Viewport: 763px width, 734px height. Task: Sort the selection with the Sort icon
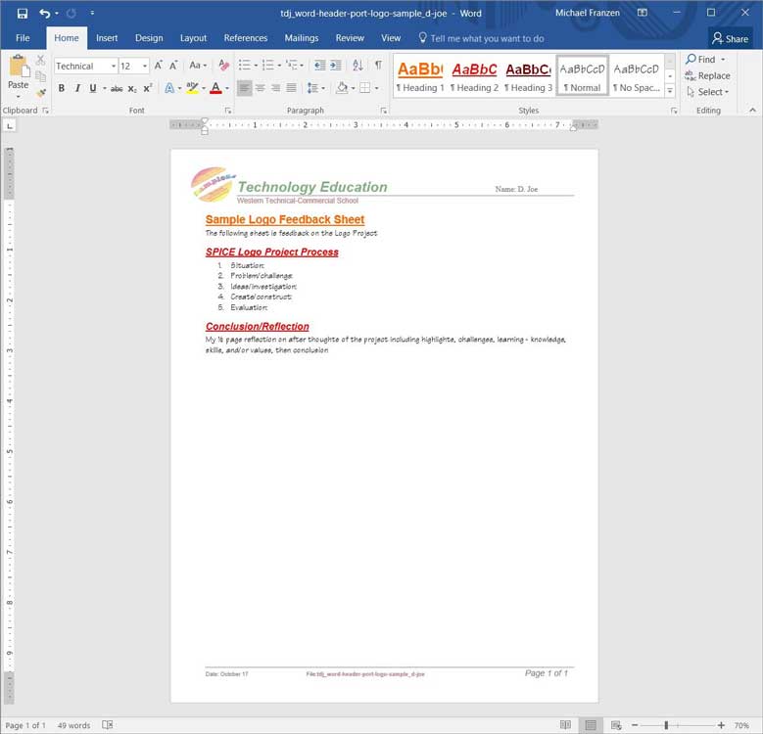357,66
